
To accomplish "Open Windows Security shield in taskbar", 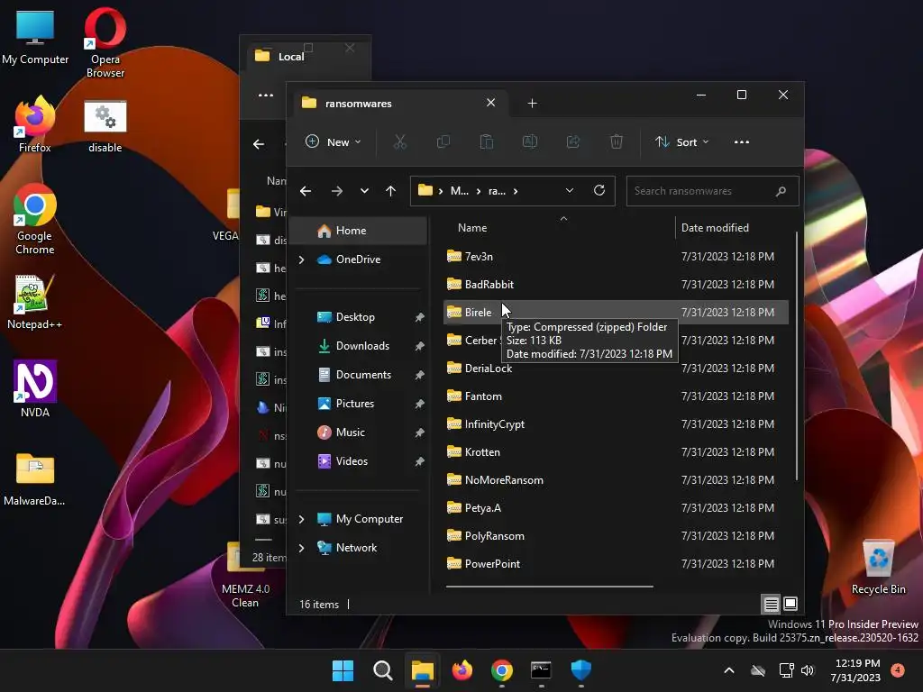I will coord(581,670).
